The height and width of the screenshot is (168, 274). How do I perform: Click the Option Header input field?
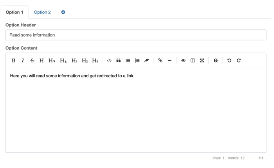[136, 35]
